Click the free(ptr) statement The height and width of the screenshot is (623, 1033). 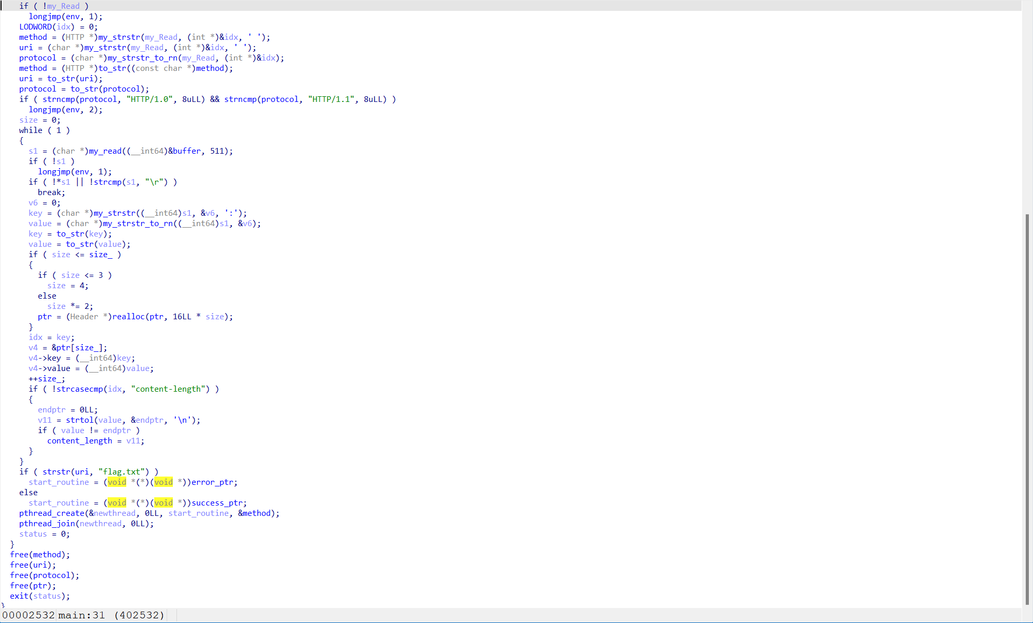click(x=33, y=586)
